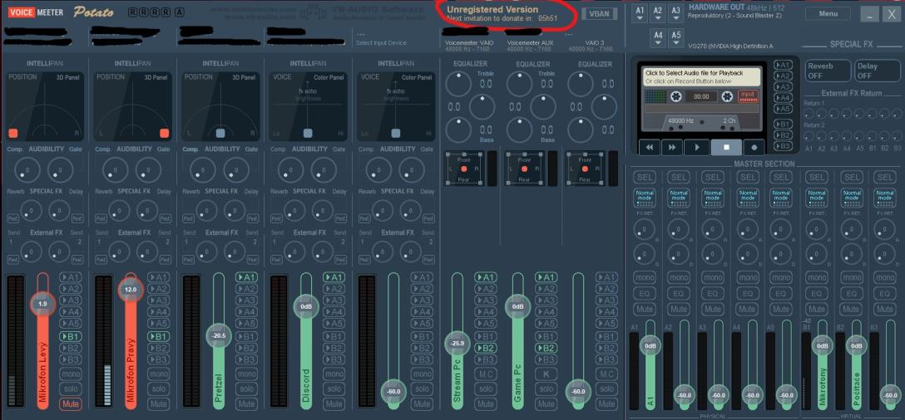Toggle B1 routing on Mikrofon Pravy strip
The height and width of the screenshot is (420, 905).
158,336
